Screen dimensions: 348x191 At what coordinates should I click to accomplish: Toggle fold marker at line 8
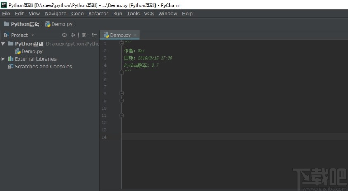[x=122, y=93]
